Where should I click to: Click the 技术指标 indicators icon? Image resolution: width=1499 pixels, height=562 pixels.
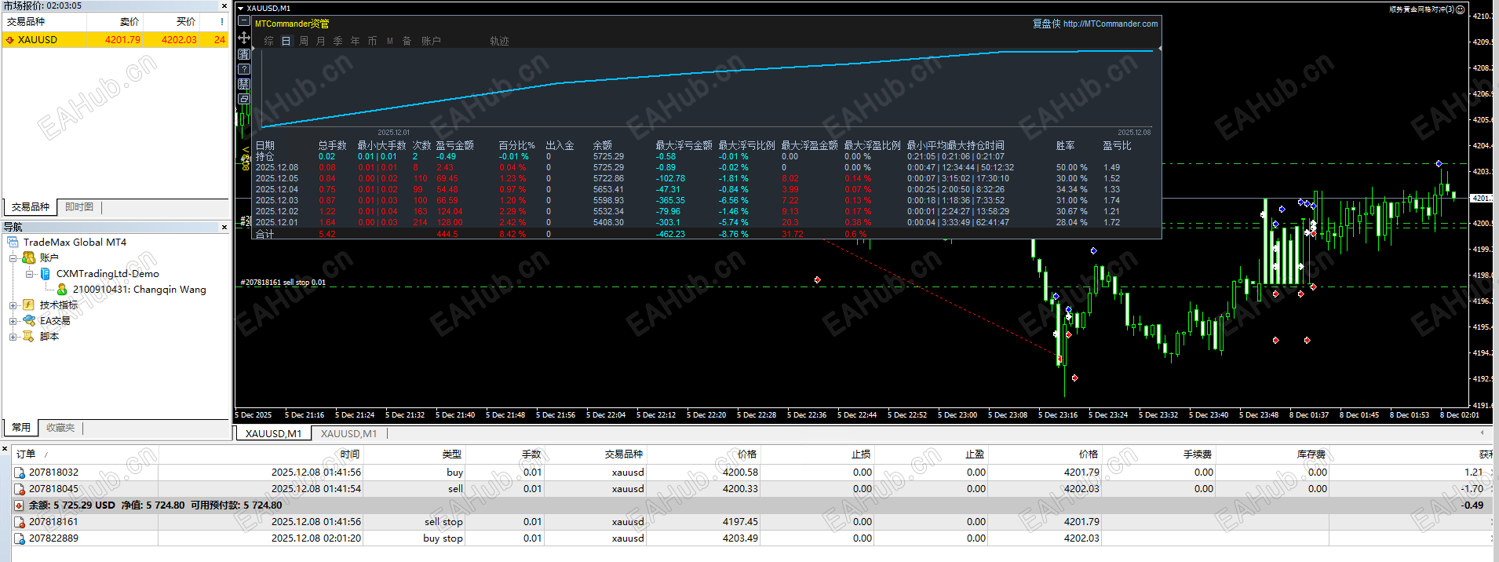tap(29, 305)
